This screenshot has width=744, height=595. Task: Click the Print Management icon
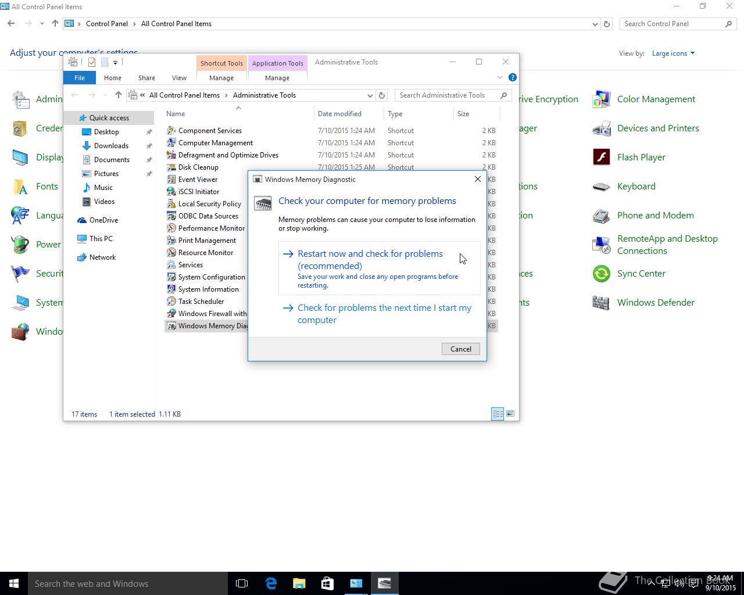click(171, 241)
